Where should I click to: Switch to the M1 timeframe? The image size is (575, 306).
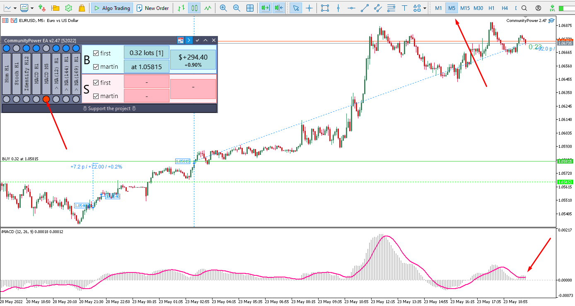point(438,8)
